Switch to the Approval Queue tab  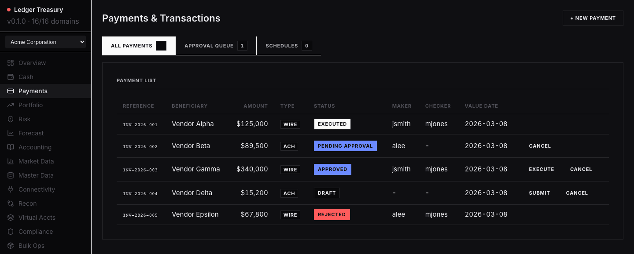(216, 46)
